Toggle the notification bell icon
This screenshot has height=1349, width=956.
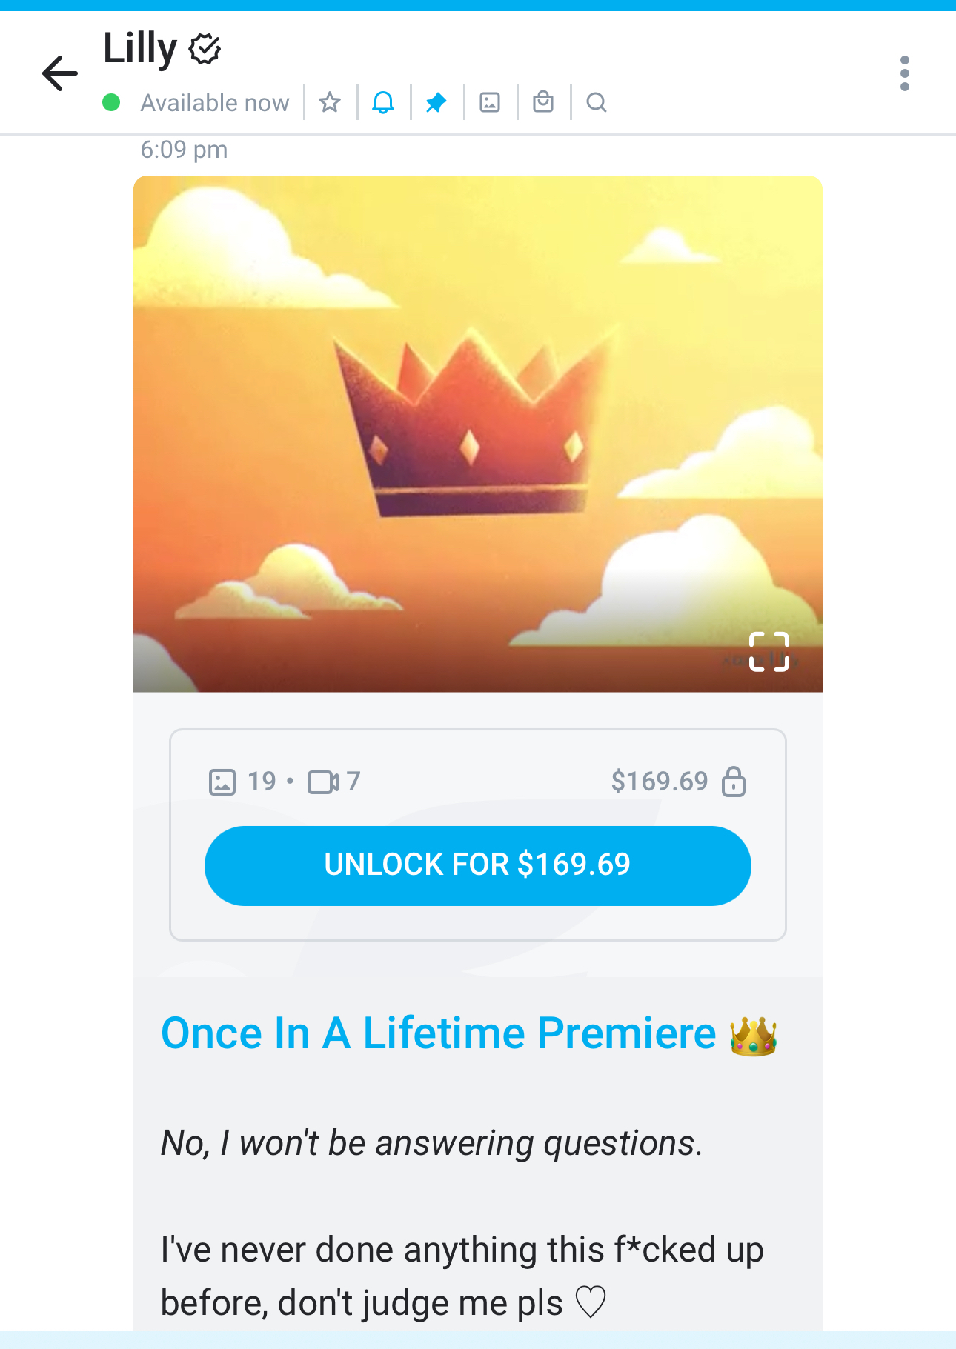(x=383, y=102)
